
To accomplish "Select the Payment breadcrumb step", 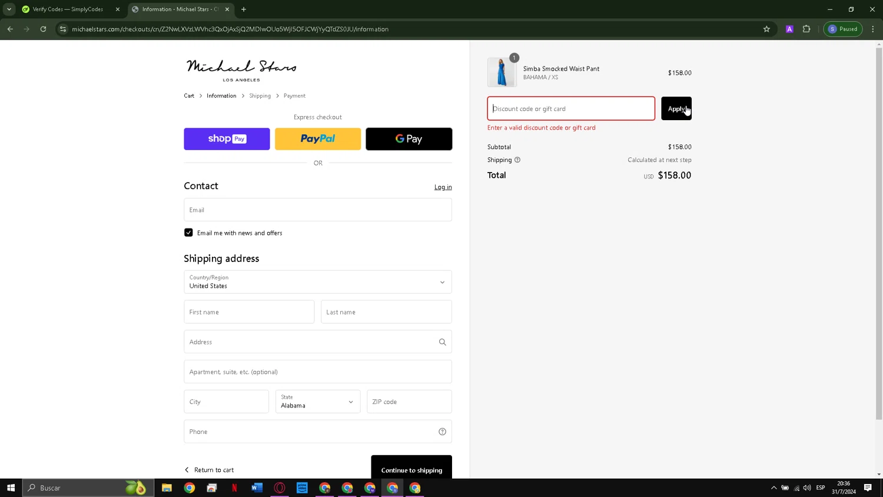I will [294, 95].
